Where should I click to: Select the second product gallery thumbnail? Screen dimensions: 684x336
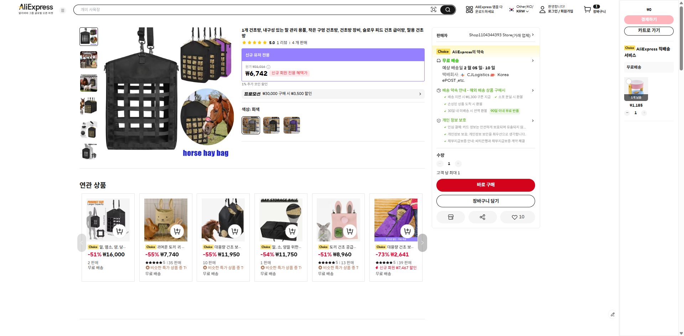89,60
